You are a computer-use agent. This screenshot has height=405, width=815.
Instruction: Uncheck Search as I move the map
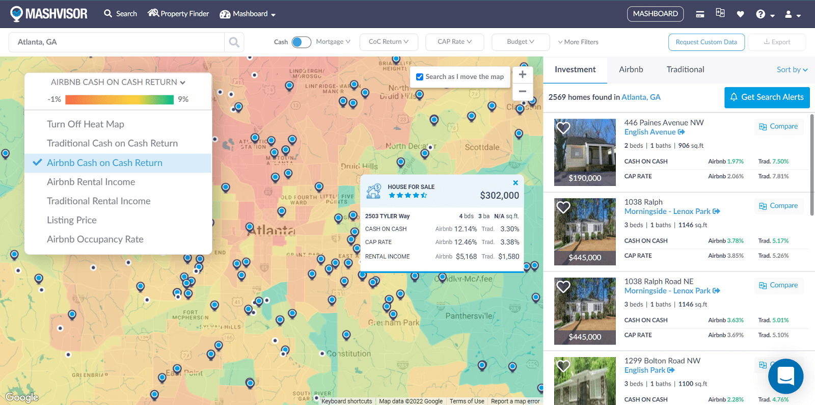pos(420,77)
